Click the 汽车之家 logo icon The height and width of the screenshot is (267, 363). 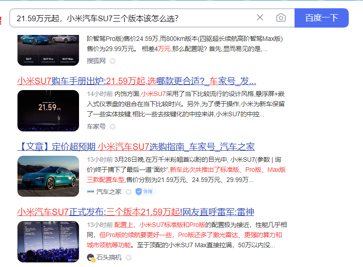90,192
